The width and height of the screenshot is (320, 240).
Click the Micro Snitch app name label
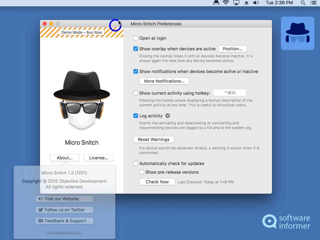click(82, 143)
